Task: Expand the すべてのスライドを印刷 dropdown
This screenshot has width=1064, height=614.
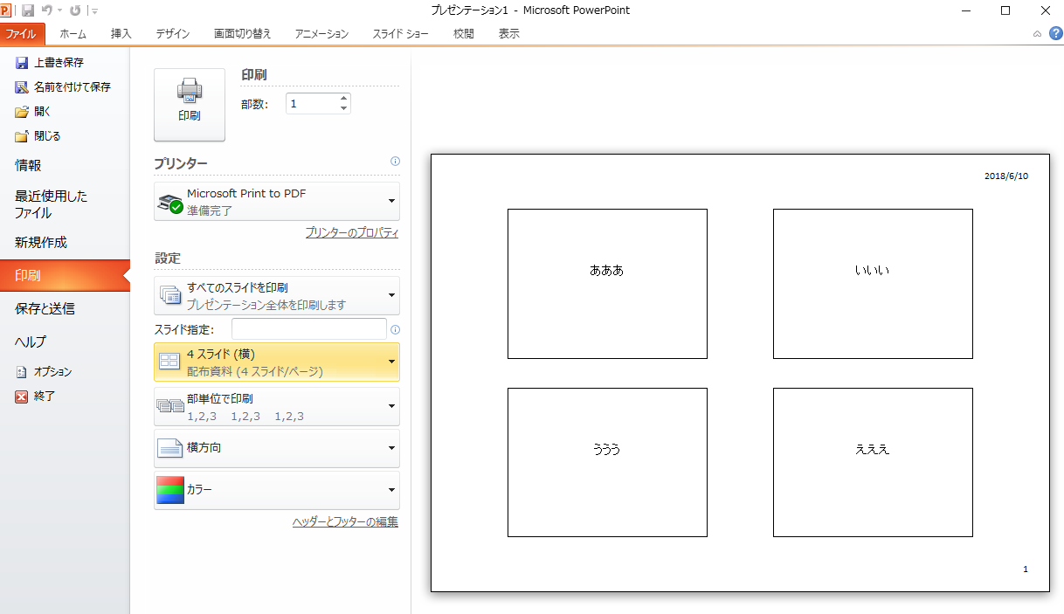Action: tap(276, 295)
